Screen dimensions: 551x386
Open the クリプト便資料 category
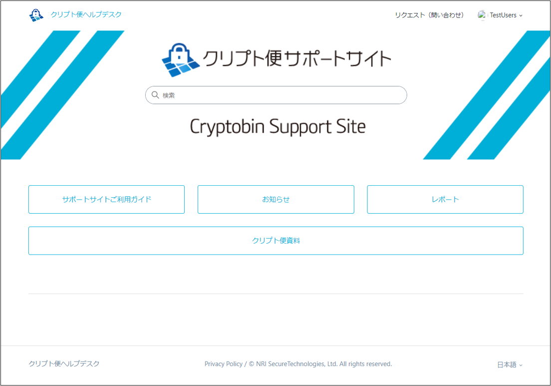276,241
